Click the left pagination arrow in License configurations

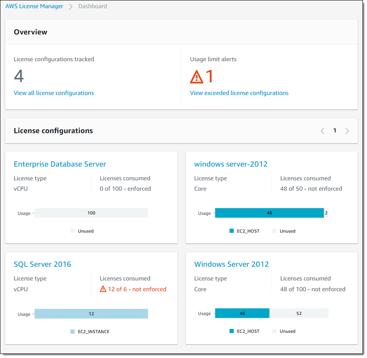323,130
